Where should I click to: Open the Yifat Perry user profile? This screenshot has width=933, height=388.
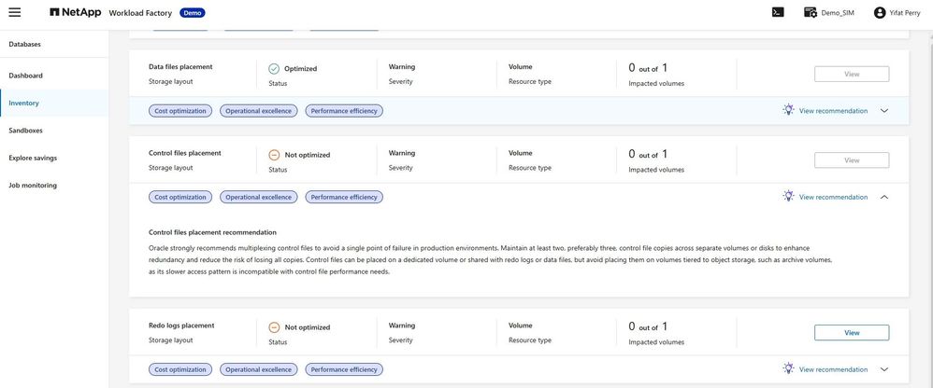point(879,12)
